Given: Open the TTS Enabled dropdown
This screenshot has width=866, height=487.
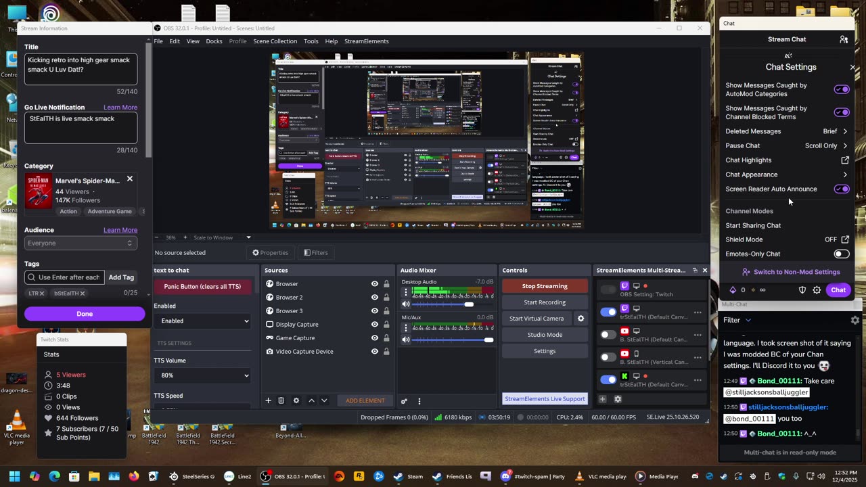Looking at the screenshot, I should 202,321.
